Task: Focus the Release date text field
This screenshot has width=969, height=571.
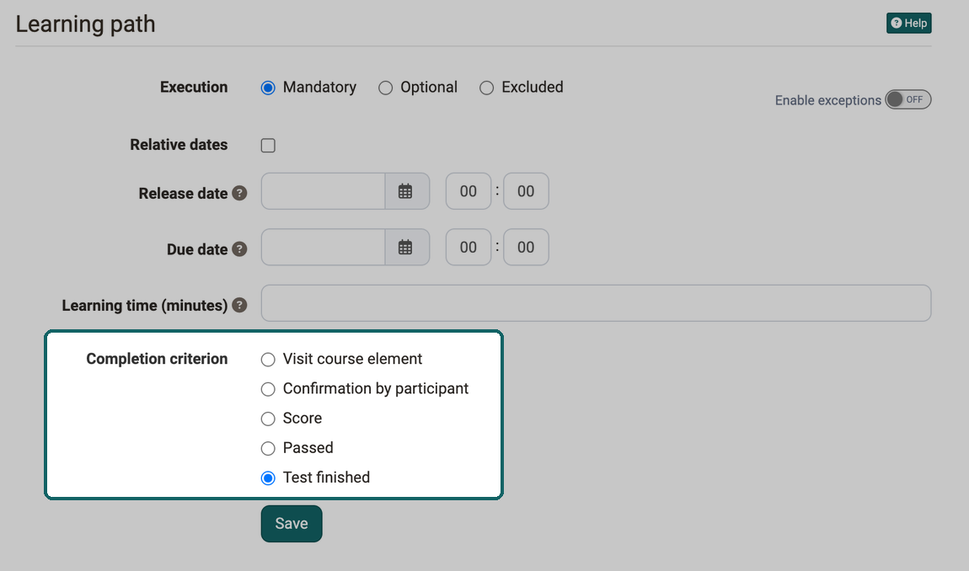Action: (x=324, y=191)
